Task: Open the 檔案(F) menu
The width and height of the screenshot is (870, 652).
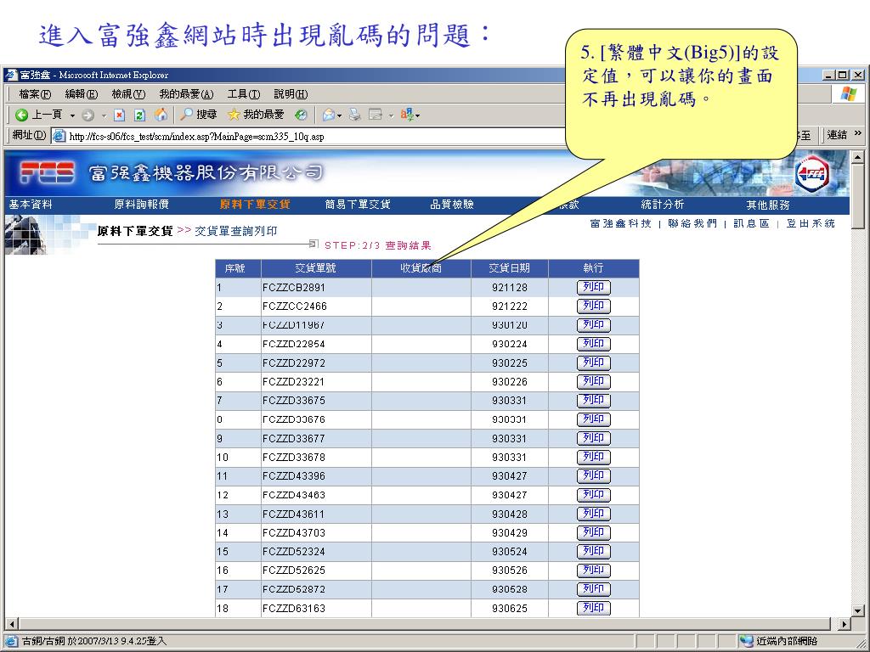Action: (35, 93)
